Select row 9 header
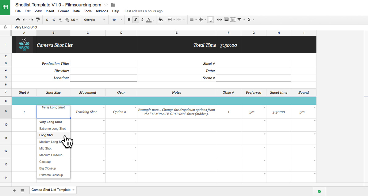Image resolution: width=368 pixels, height=196 pixels. pyautogui.click(x=6, y=112)
